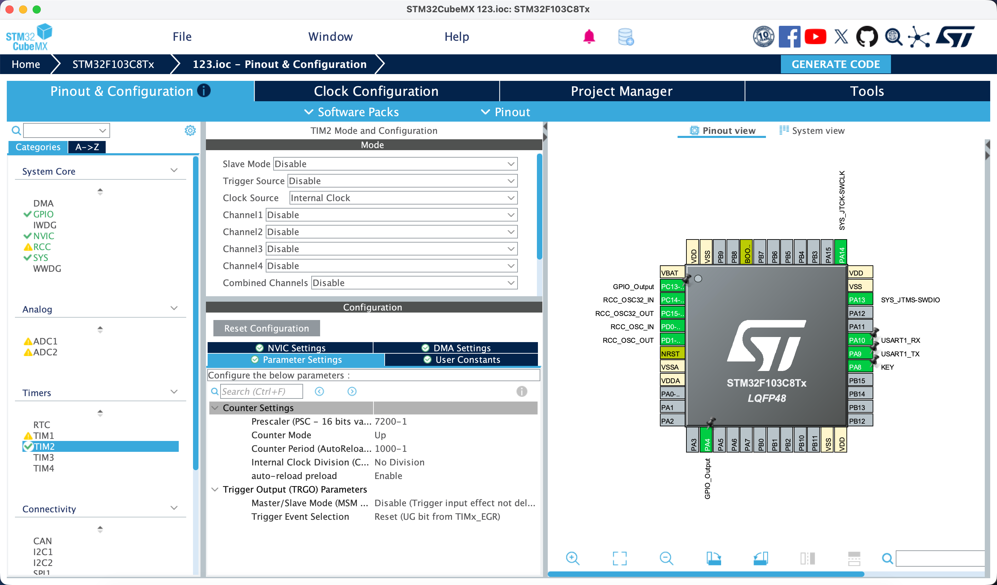Click the zoom out magnifier below pinout

[666, 559]
